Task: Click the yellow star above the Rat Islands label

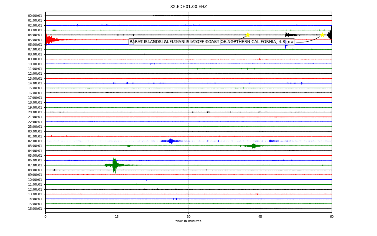Action: [248, 35]
